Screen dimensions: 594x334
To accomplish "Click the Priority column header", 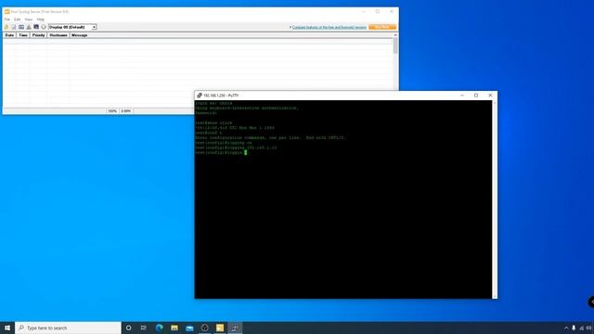I will click(x=39, y=35).
